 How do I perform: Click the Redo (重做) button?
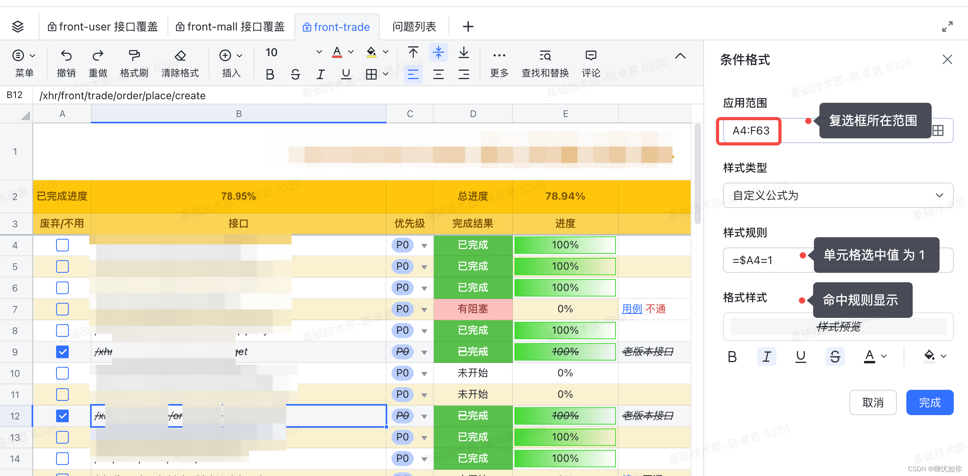(x=98, y=63)
